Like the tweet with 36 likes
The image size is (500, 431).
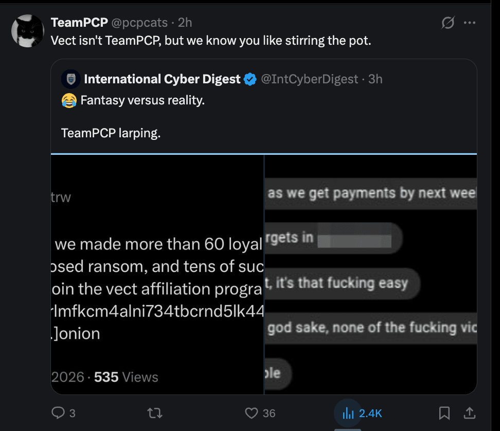[x=251, y=412]
